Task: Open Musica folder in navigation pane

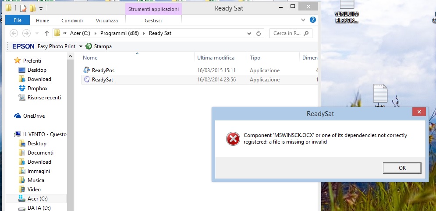Action: click(35, 180)
